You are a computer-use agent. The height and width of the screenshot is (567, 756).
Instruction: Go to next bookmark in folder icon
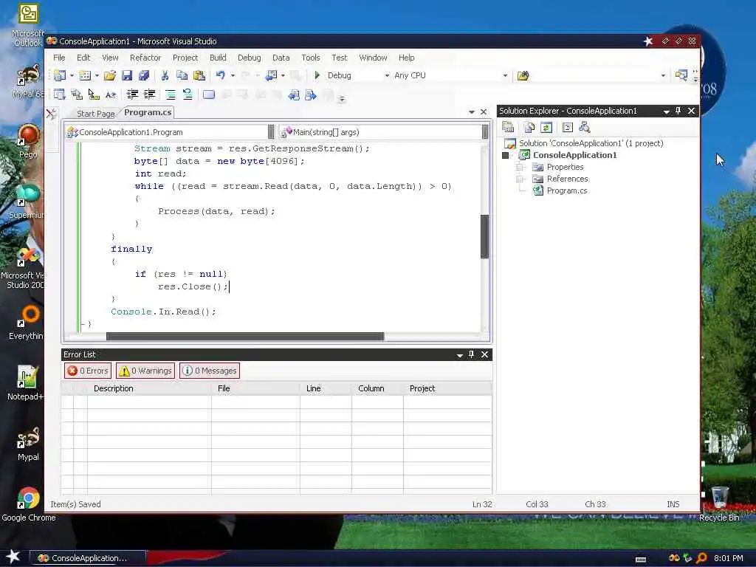pos(311,95)
